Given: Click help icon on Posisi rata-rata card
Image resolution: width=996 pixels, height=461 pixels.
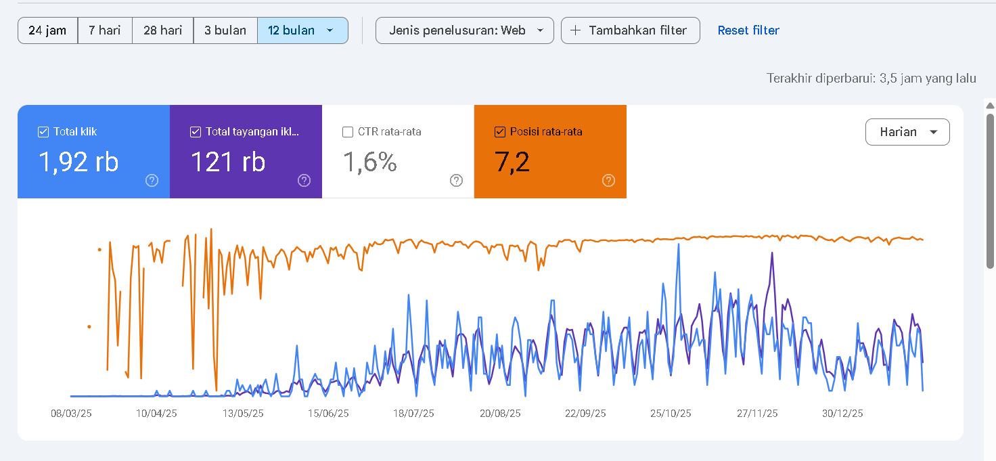Looking at the screenshot, I should click(609, 180).
